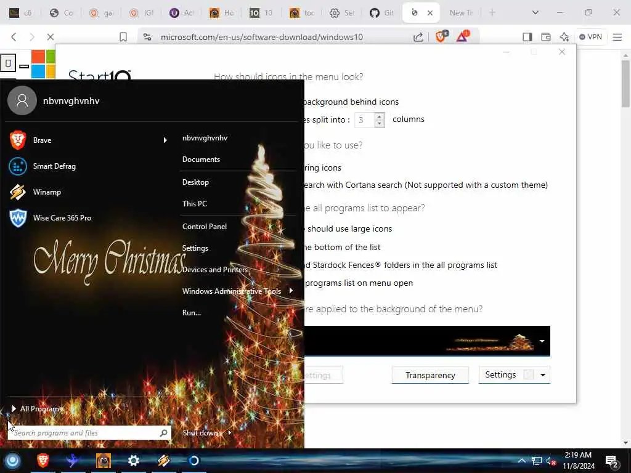631x473 pixels.
Task: Open the Brave Wallet icon
Action: (x=546, y=37)
